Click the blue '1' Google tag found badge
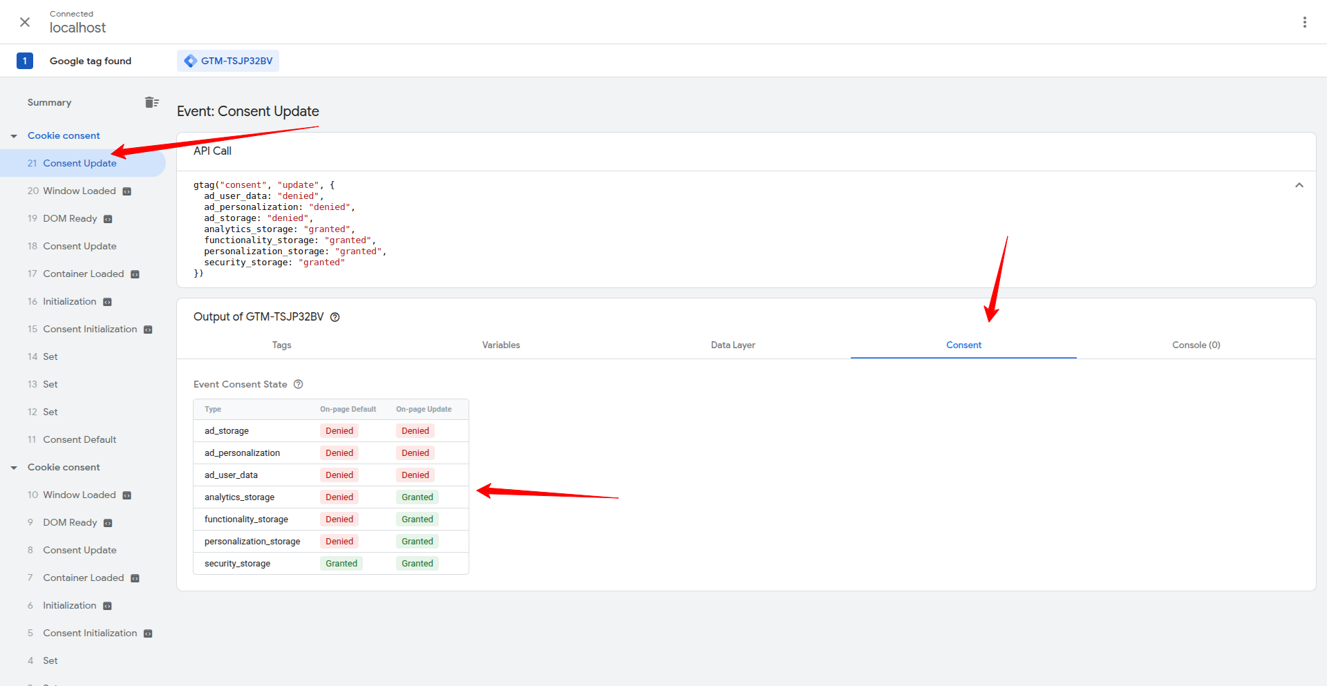Screen dimensions: 1327x686 point(25,60)
